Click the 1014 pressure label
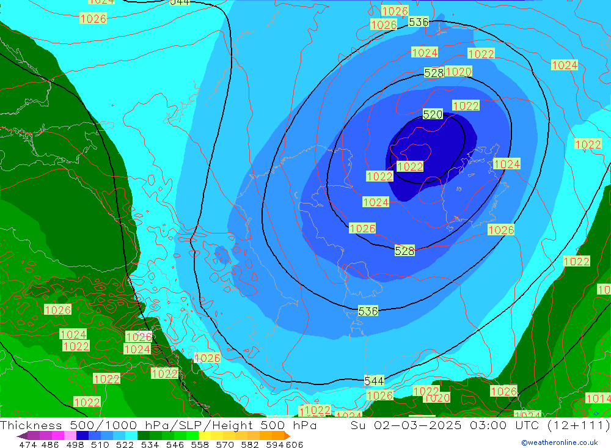 point(598,398)
